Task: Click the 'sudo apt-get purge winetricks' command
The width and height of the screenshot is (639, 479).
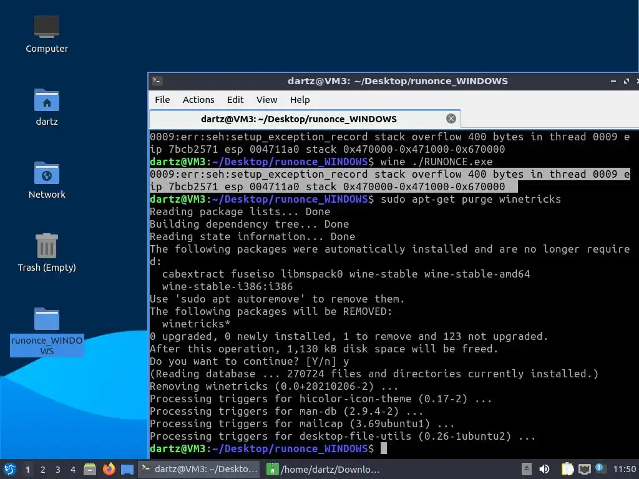Action: point(471,199)
